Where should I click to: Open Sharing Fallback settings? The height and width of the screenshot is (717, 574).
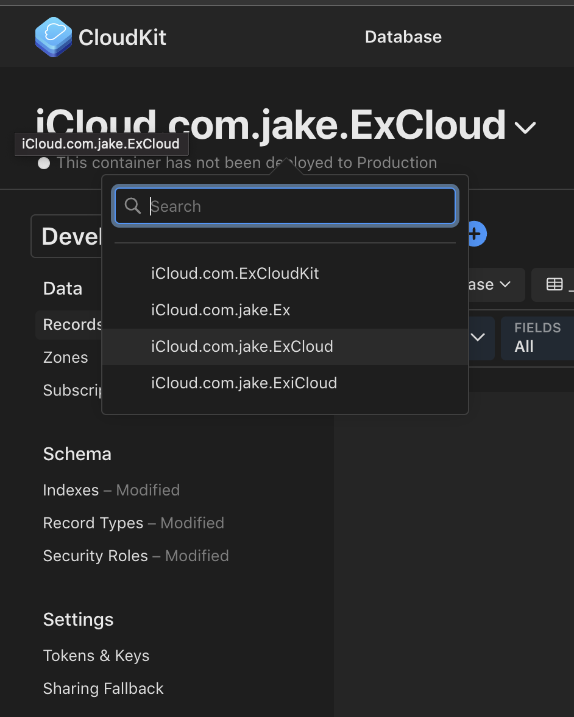point(103,688)
